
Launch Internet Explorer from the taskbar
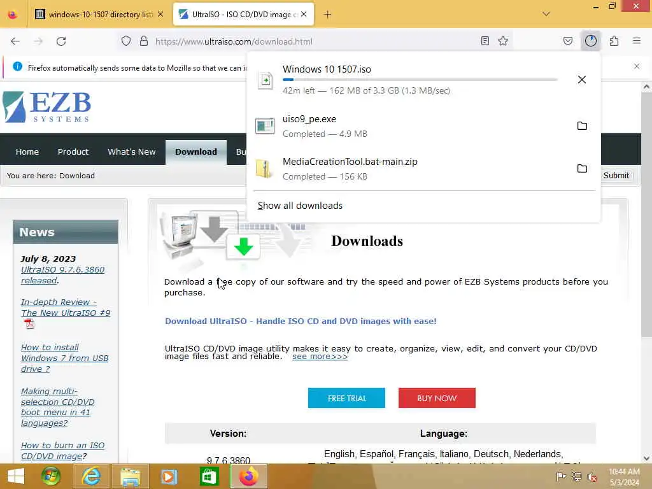91,476
